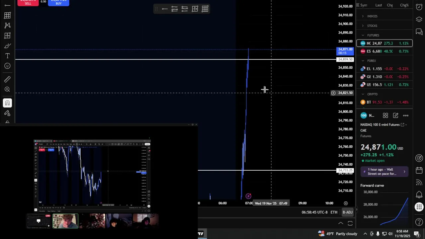
Task: Sort watchlist by Last column header
Action: tap(379, 5)
